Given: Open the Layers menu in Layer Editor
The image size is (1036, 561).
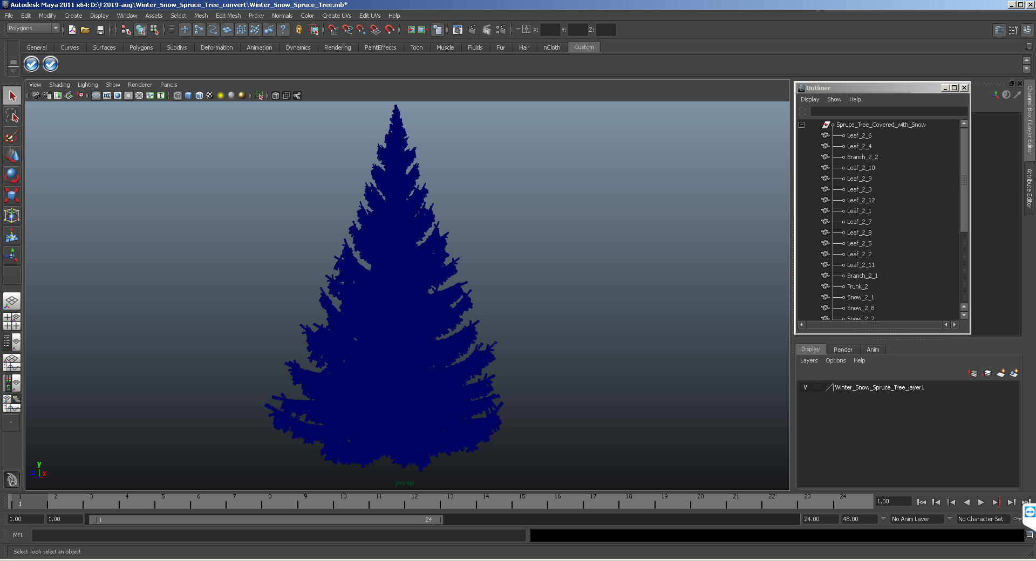Looking at the screenshot, I should click(808, 360).
